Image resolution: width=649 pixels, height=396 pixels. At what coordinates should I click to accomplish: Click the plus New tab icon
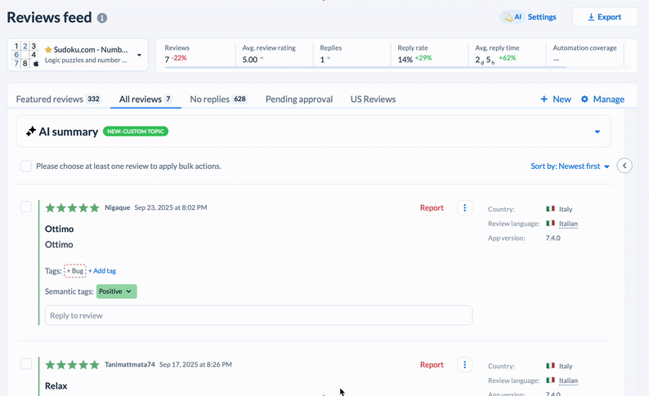(x=544, y=100)
